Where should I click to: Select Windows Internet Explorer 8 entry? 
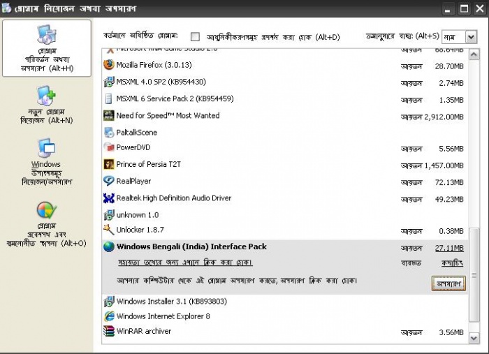click(x=163, y=316)
